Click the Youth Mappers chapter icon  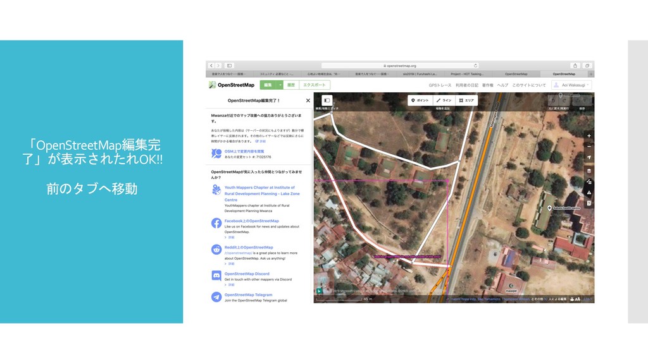pos(216,190)
